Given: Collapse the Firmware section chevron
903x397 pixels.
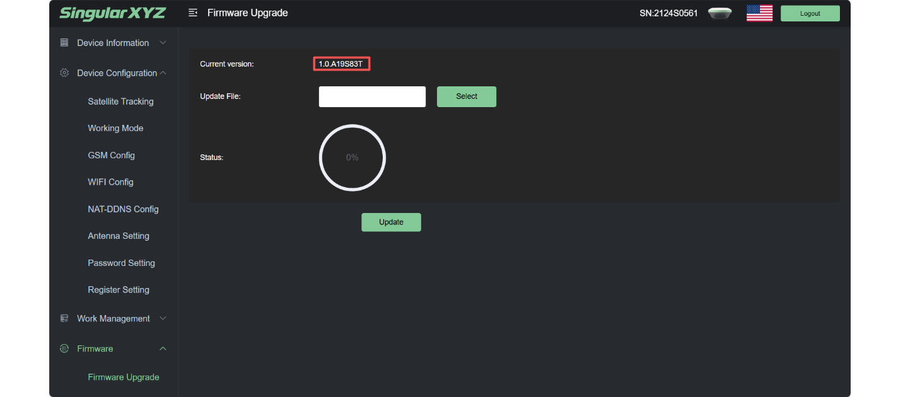Looking at the screenshot, I should click(163, 348).
